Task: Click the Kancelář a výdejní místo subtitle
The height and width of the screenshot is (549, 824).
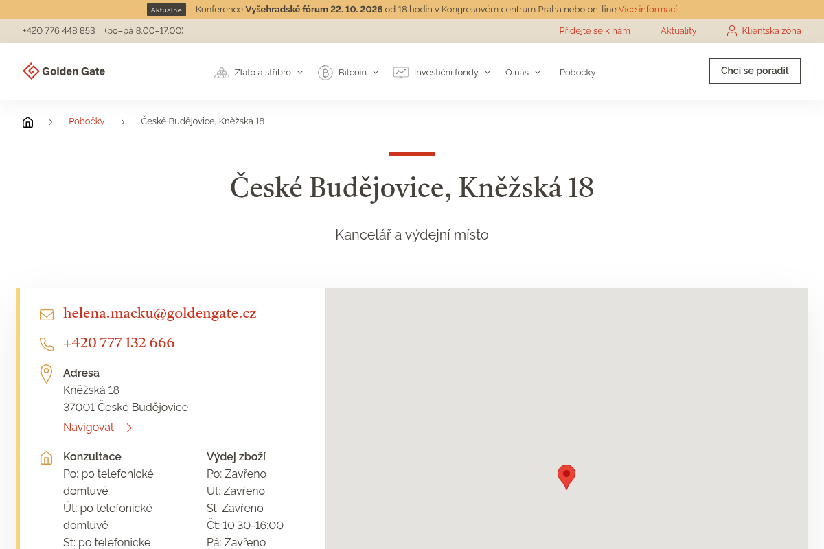Action: pos(412,235)
